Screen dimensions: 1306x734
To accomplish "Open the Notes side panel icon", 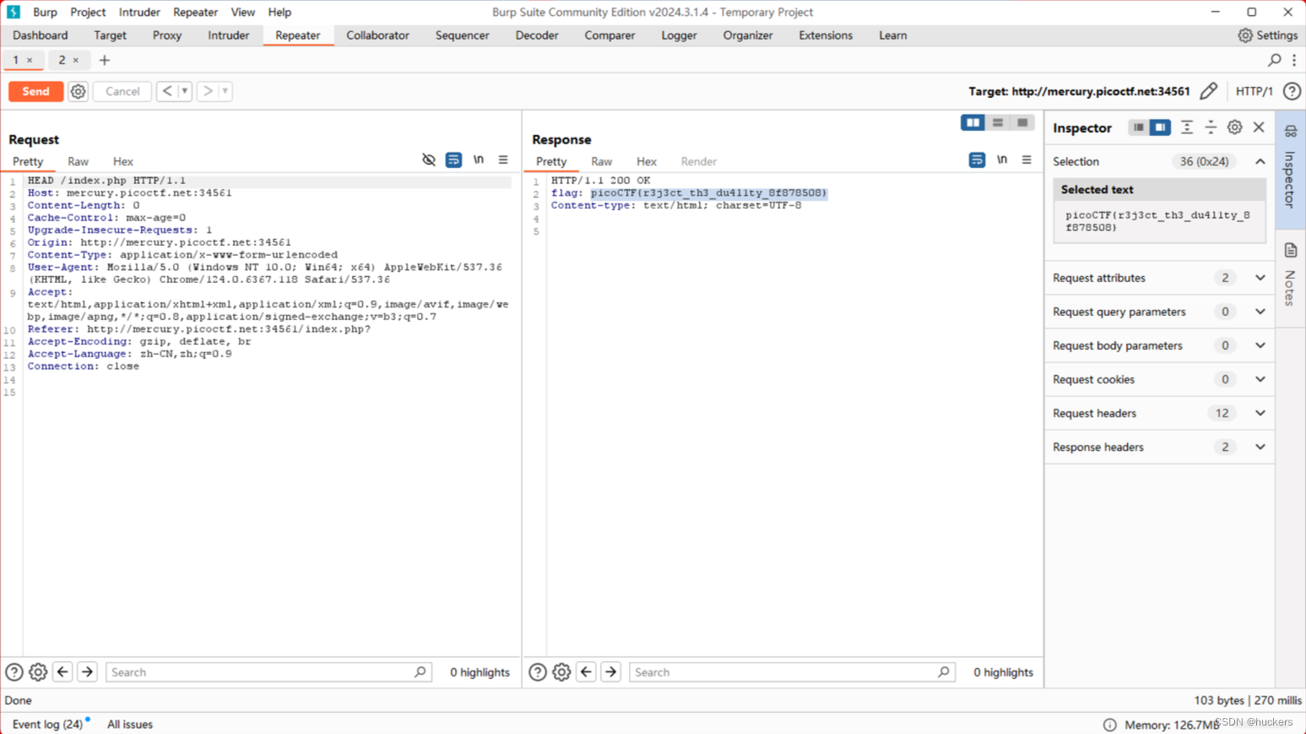I will coord(1290,250).
